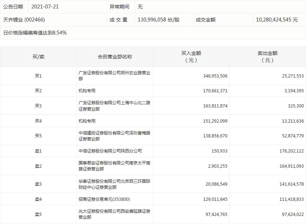Click the 成交金额 label
The height and width of the screenshot is (224, 307).
pyautogui.click(x=206, y=20)
